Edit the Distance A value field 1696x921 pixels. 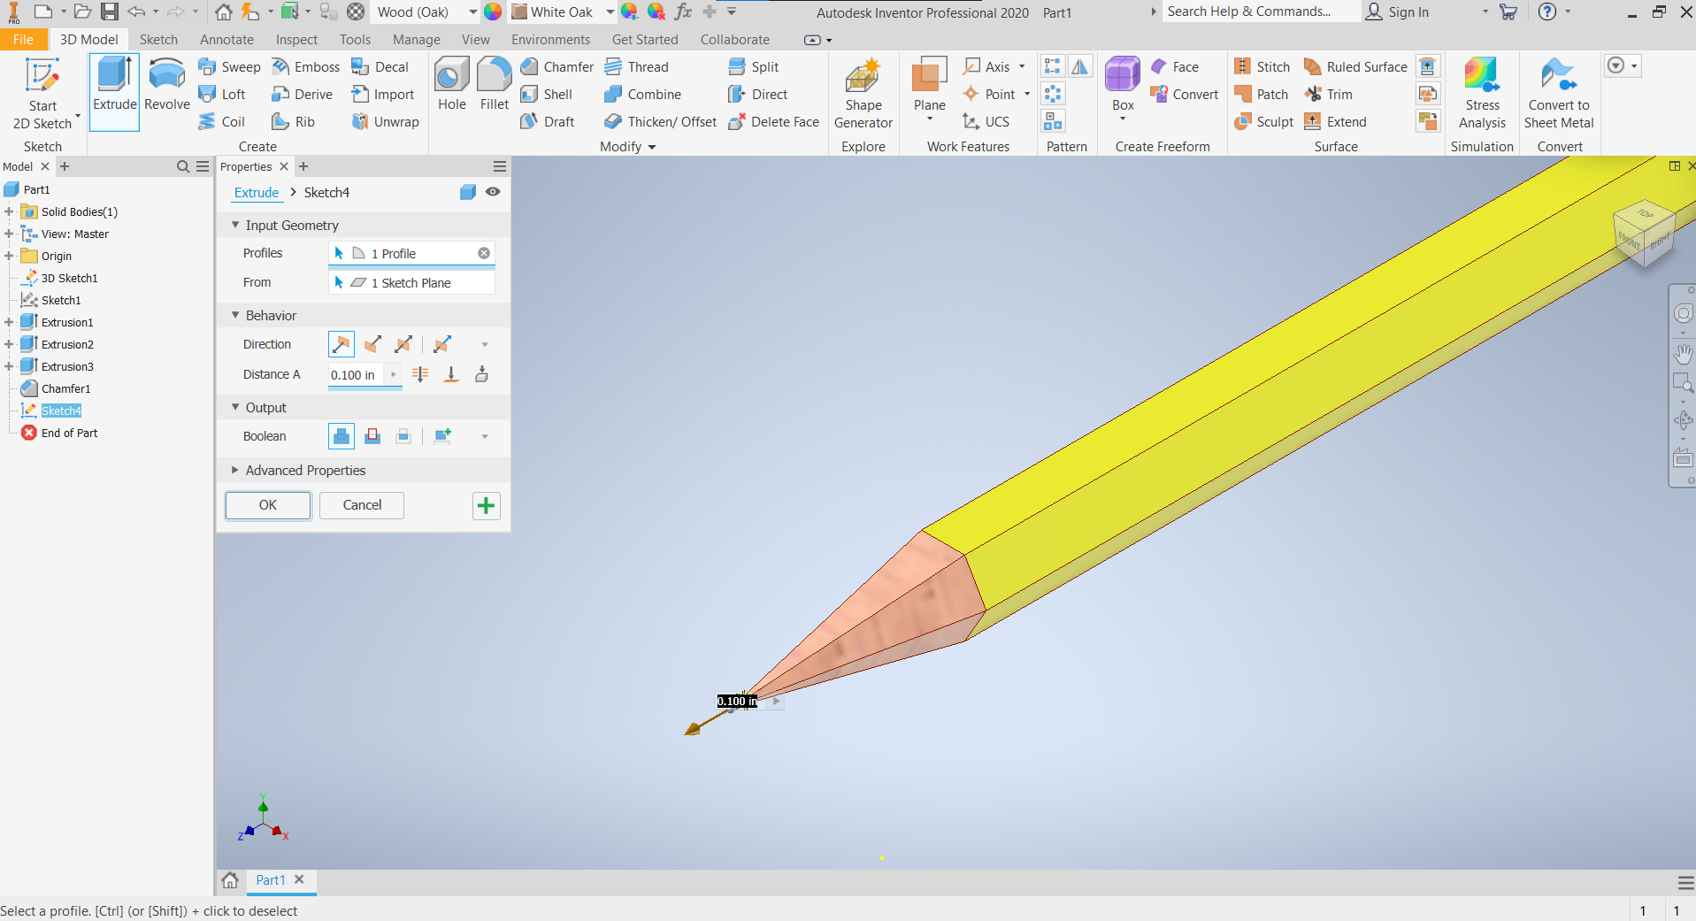click(x=357, y=375)
